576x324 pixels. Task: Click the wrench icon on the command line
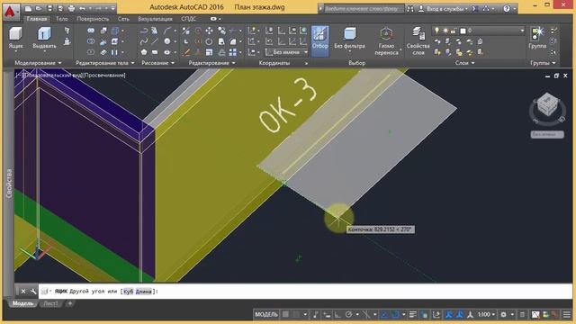tap(33, 292)
